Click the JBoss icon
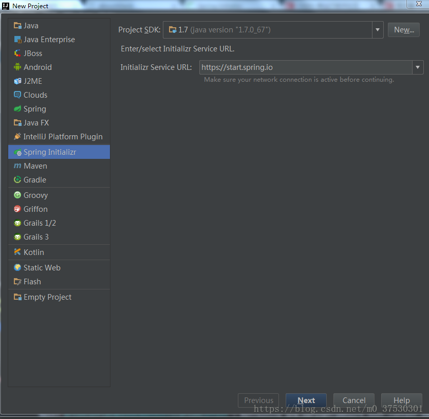The width and height of the screenshot is (429, 419). 17,53
